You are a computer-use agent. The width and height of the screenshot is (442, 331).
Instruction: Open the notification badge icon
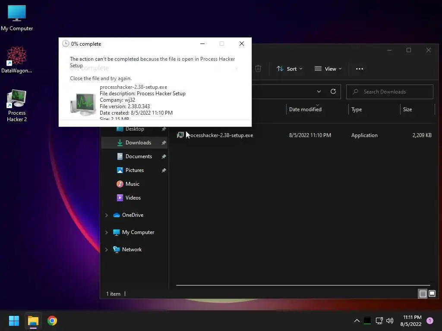tap(429, 321)
